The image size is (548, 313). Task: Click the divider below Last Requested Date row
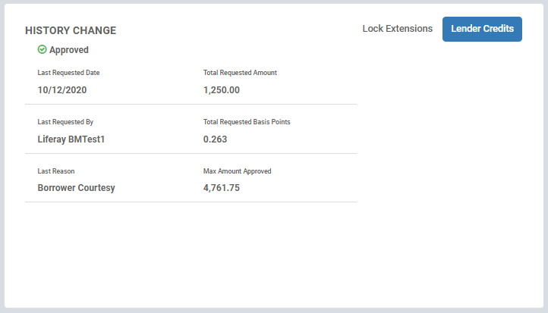191,104
